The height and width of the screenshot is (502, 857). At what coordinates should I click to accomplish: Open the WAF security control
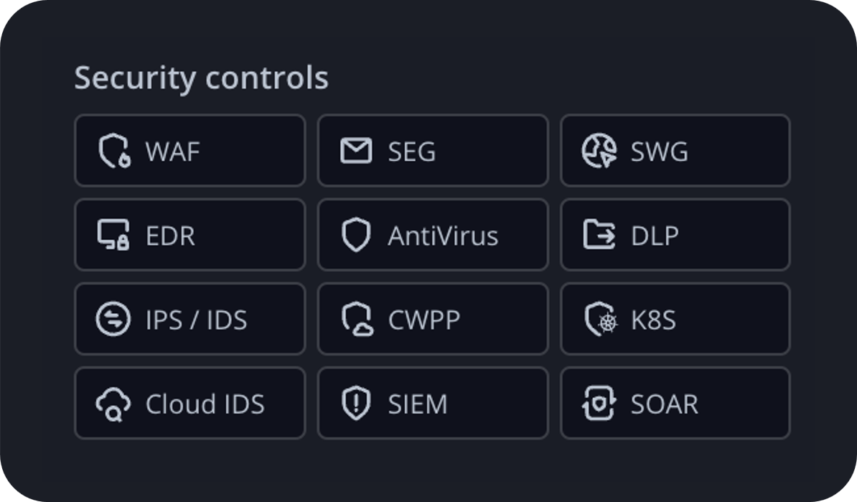[189, 152]
